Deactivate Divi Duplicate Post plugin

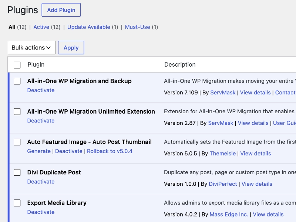[41, 182]
